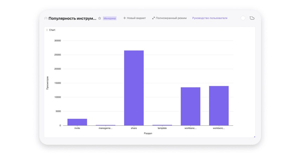Click the Просмотров y-axis title
This screenshot has width=300, height=155.
[x=47, y=83]
